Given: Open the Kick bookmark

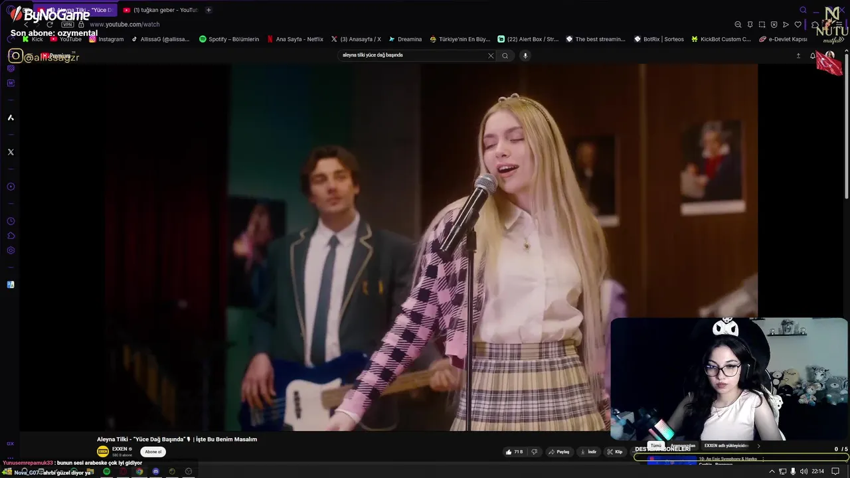Looking at the screenshot, I should click(32, 39).
